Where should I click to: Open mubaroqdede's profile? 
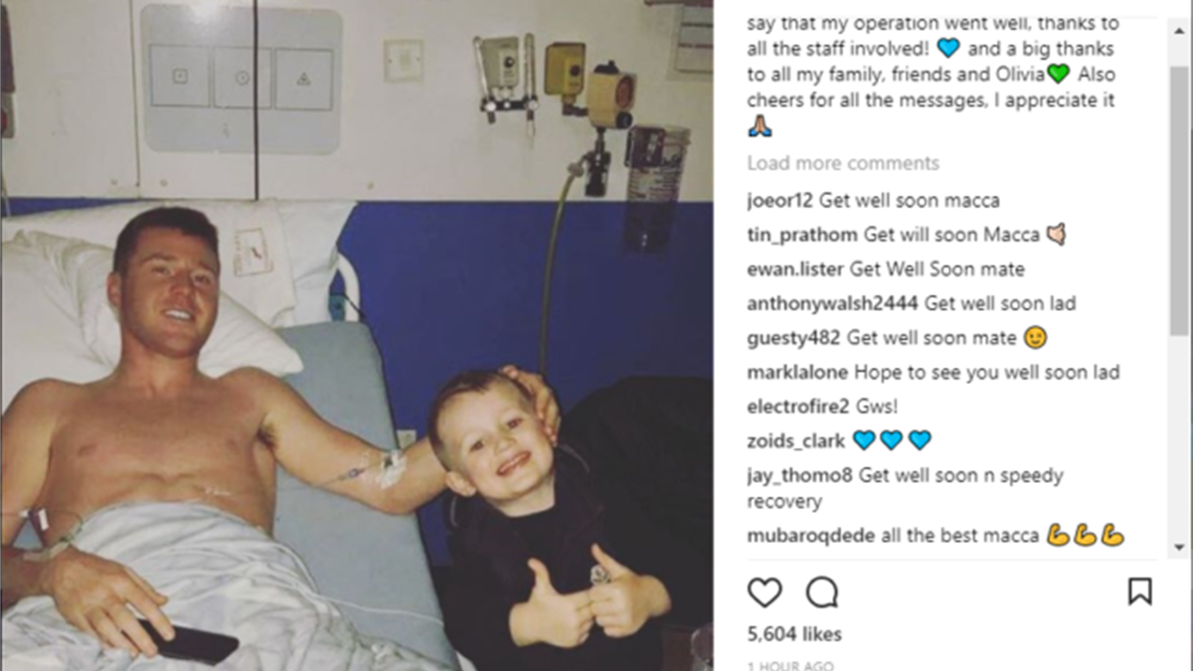tap(811, 536)
